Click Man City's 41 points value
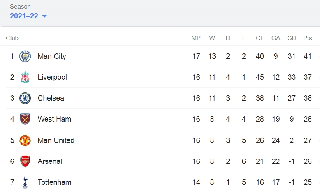The width and height of the screenshot is (320, 191). pos(308,56)
